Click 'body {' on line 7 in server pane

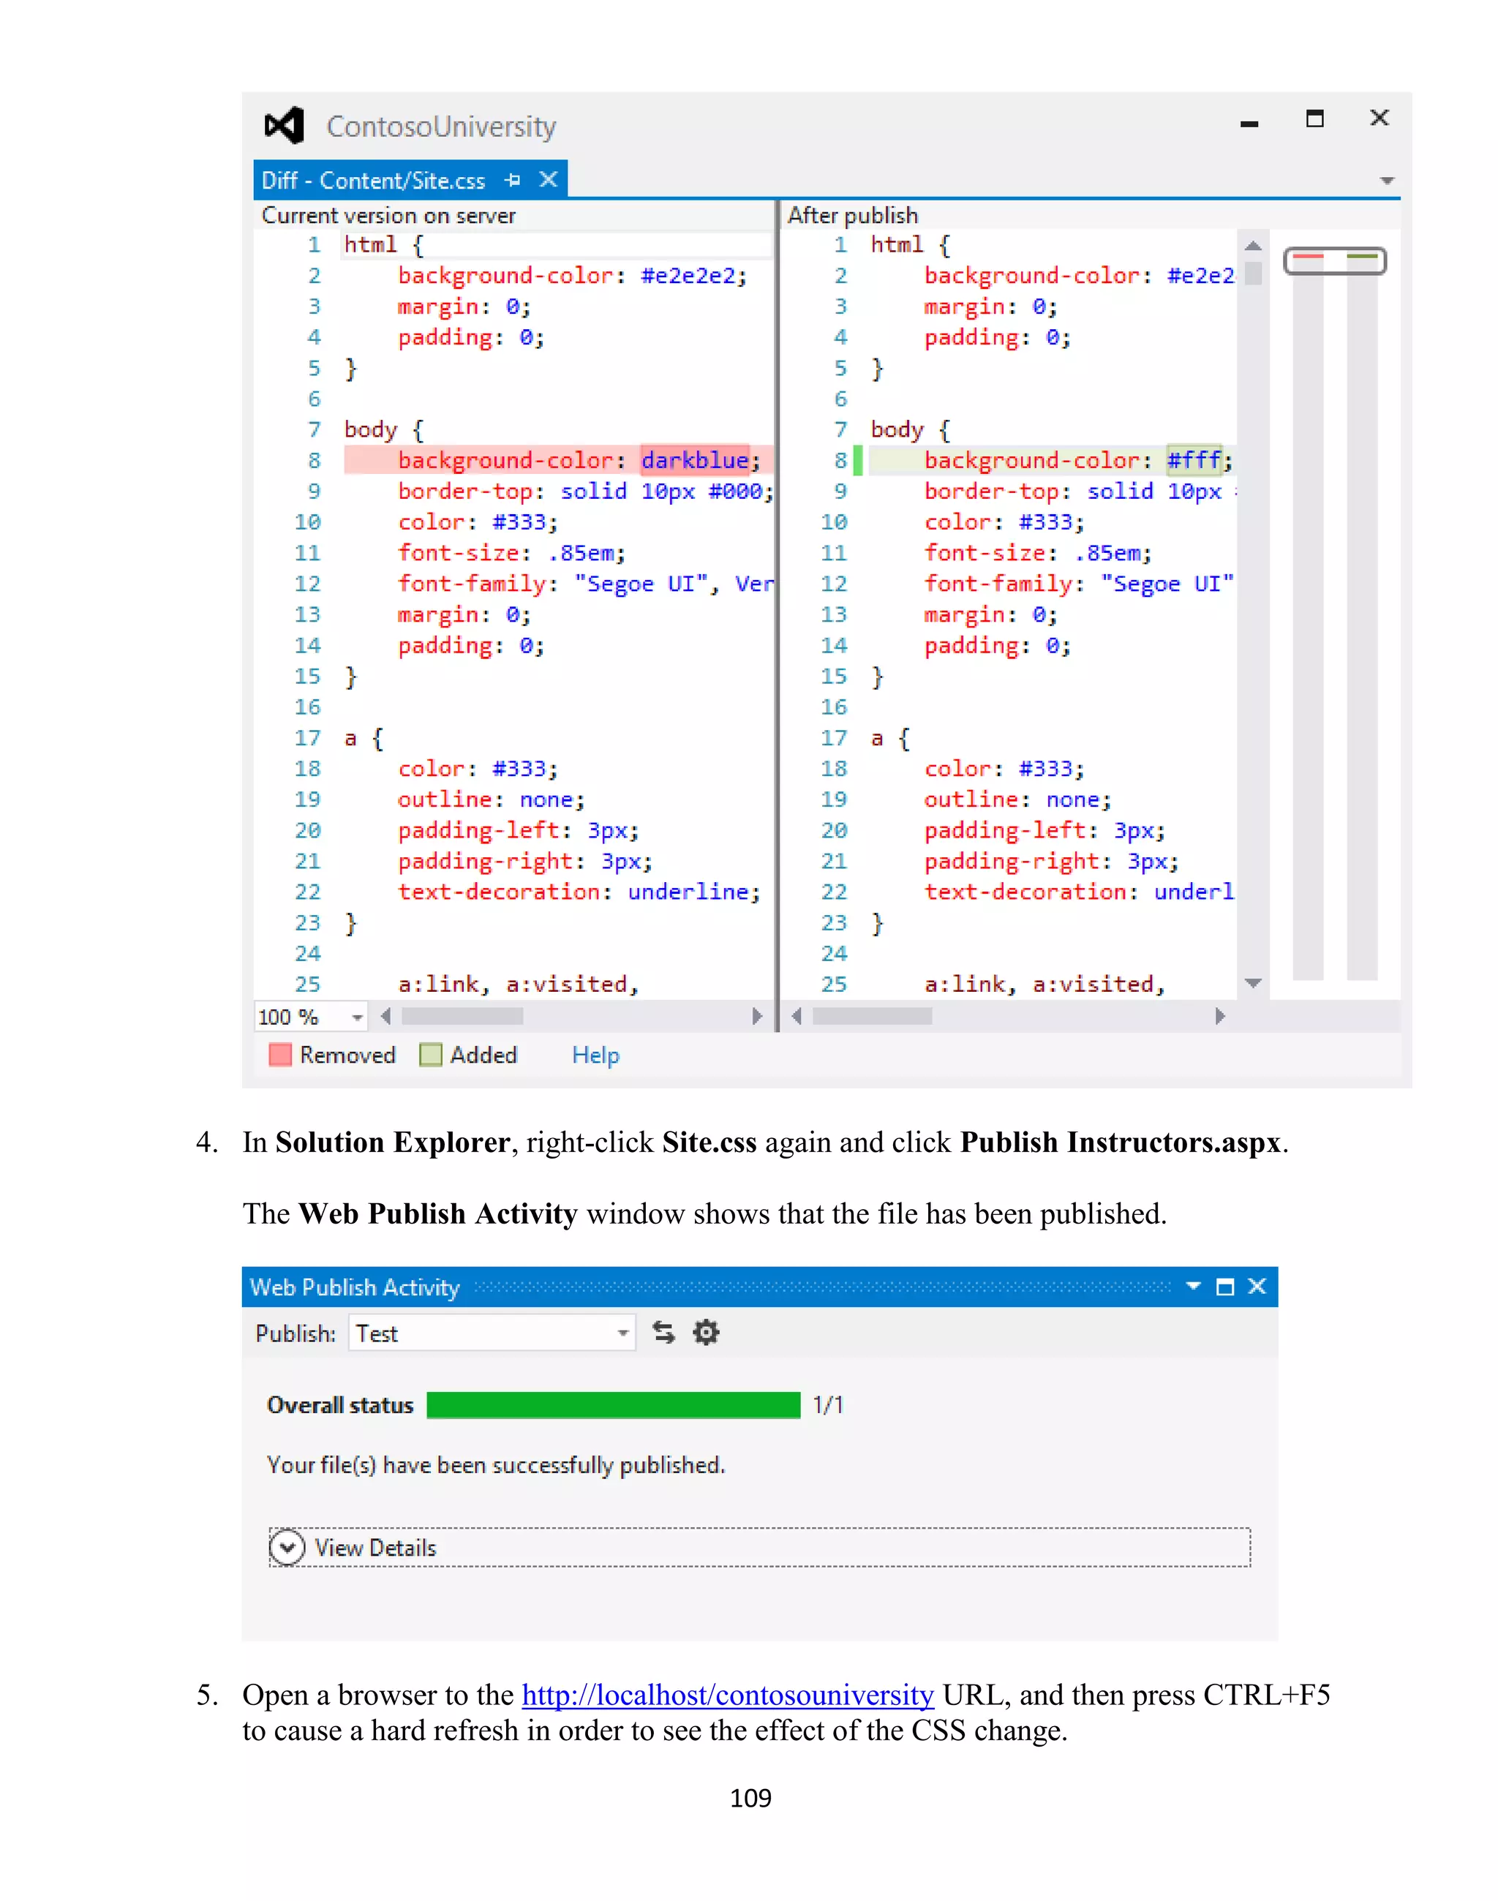383,429
